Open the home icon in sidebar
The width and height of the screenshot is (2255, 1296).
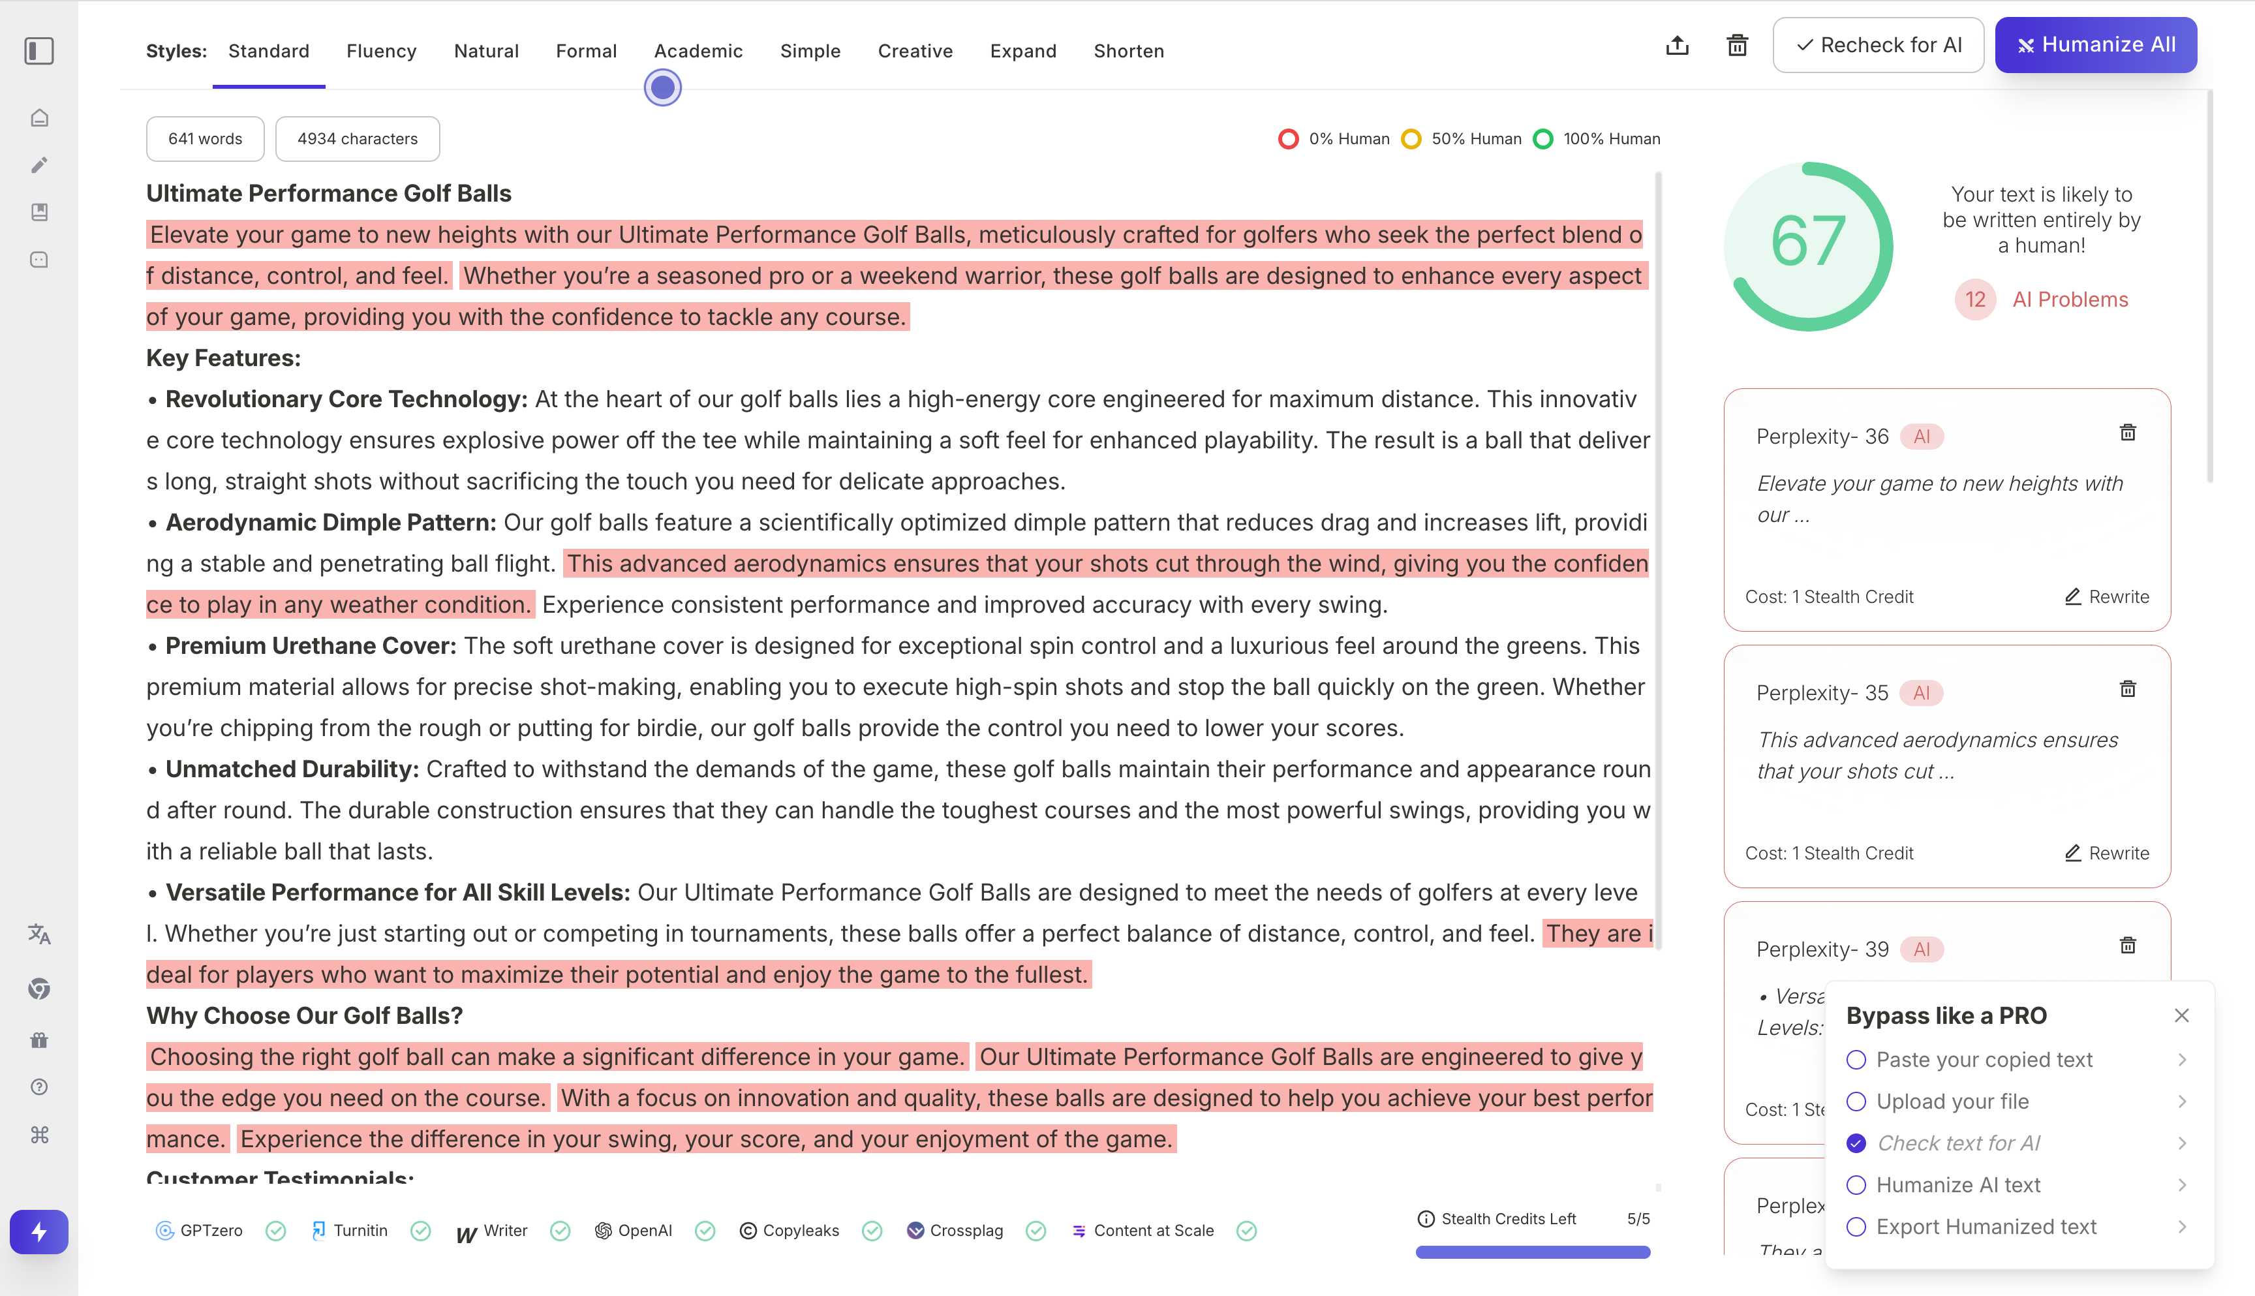[x=39, y=117]
